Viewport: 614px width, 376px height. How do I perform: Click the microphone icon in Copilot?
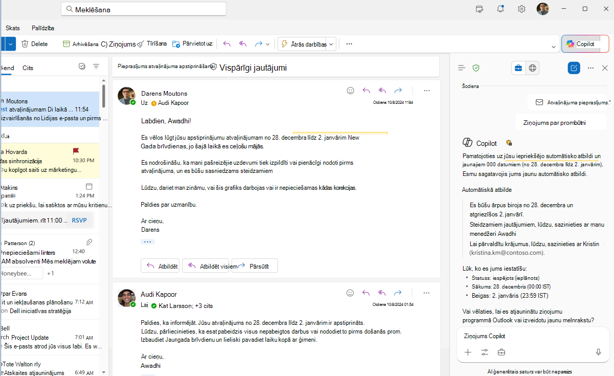click(598, 352)
